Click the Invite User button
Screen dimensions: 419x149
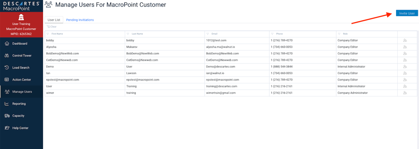(407, 13)
